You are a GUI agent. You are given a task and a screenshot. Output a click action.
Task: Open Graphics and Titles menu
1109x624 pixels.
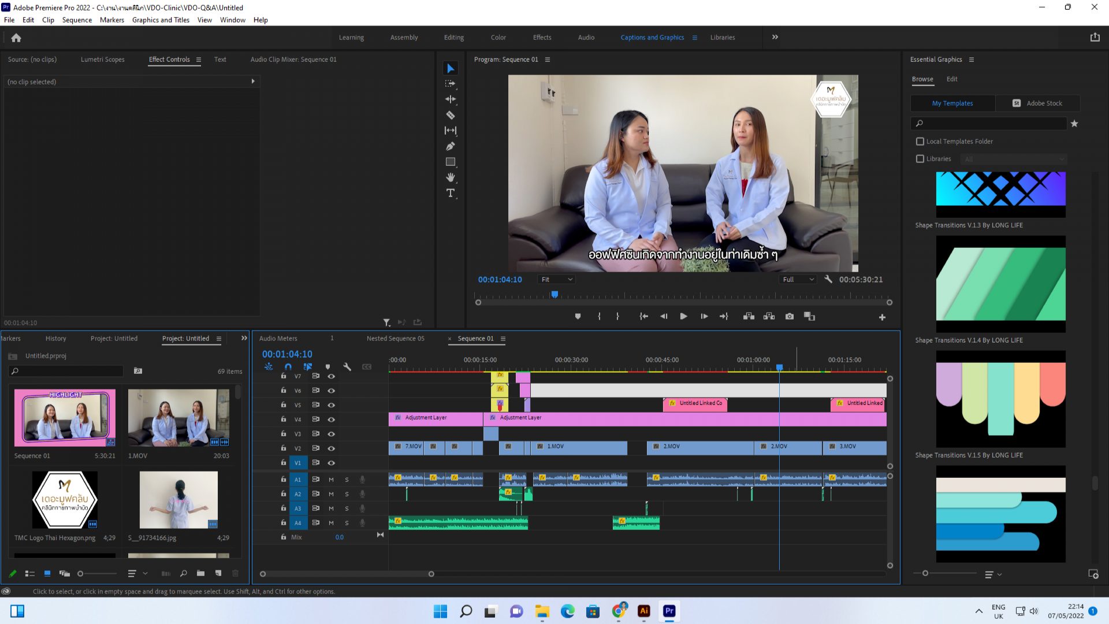(161, 20)
